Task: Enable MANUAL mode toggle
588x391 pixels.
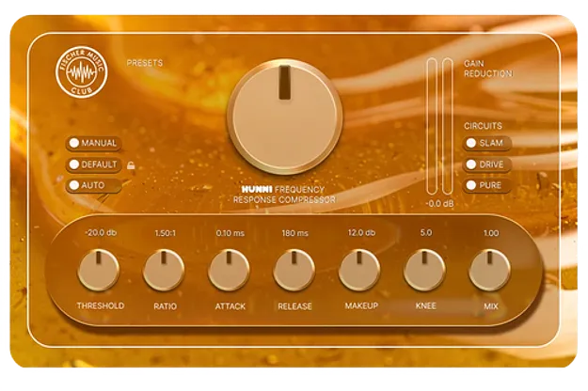Action: [x=94, y=143]
